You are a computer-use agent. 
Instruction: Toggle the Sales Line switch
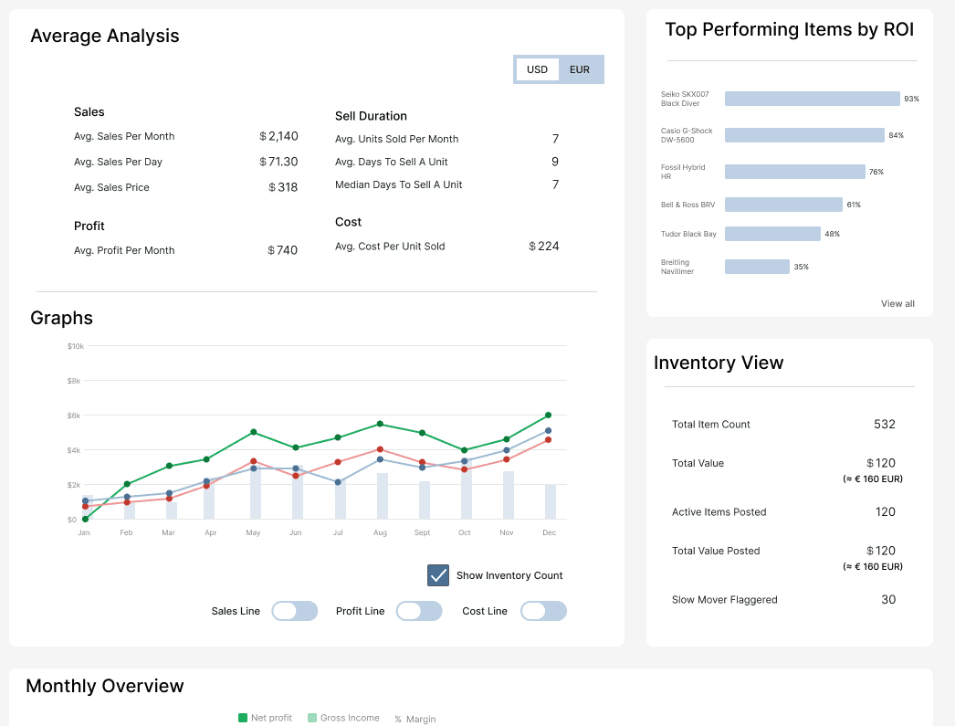[295, 611]
